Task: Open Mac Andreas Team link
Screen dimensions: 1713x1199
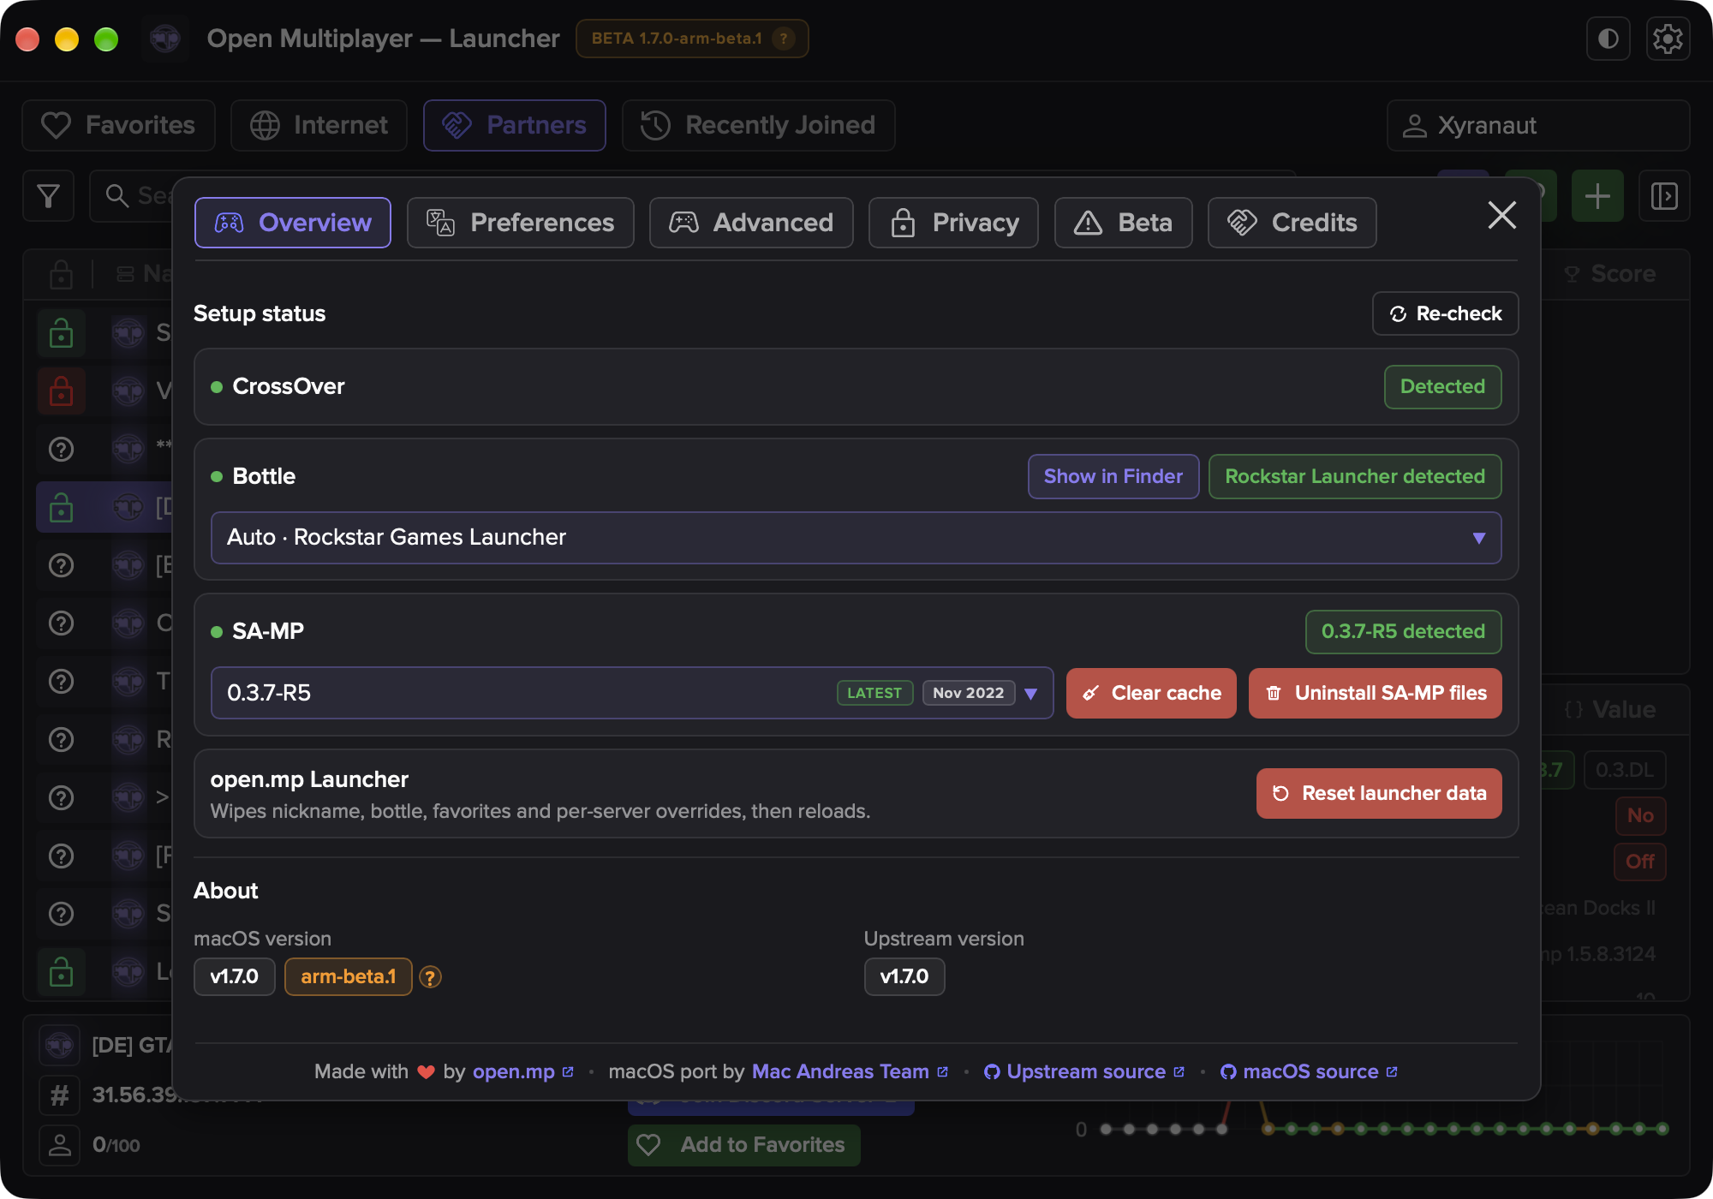Action: pyautogui.click(x=850, y=1071)
